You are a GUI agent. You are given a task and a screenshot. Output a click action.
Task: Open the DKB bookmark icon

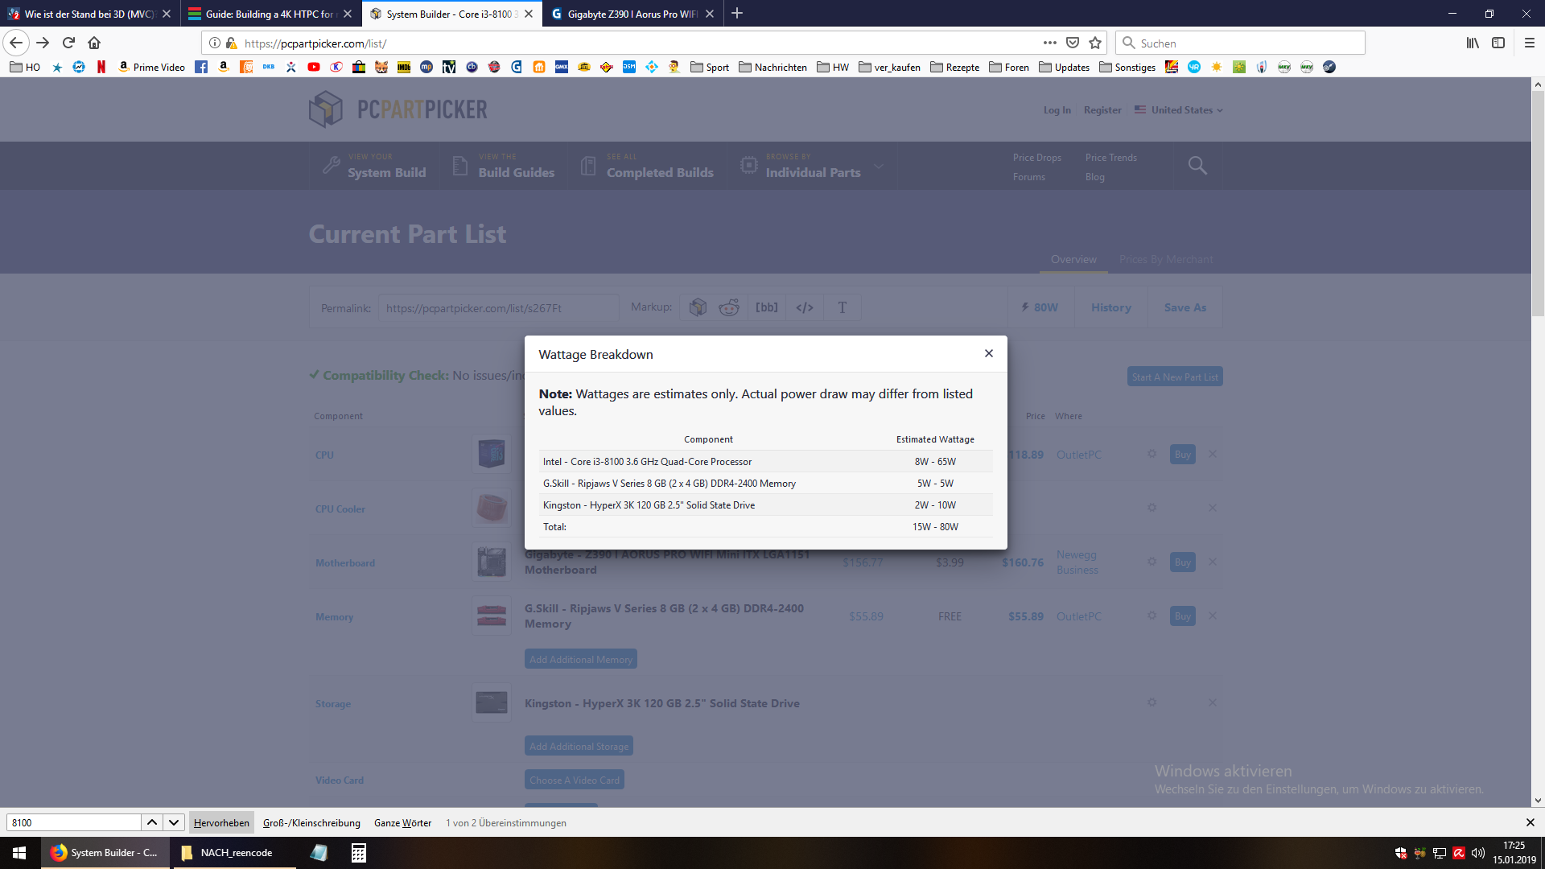(269, 67)
